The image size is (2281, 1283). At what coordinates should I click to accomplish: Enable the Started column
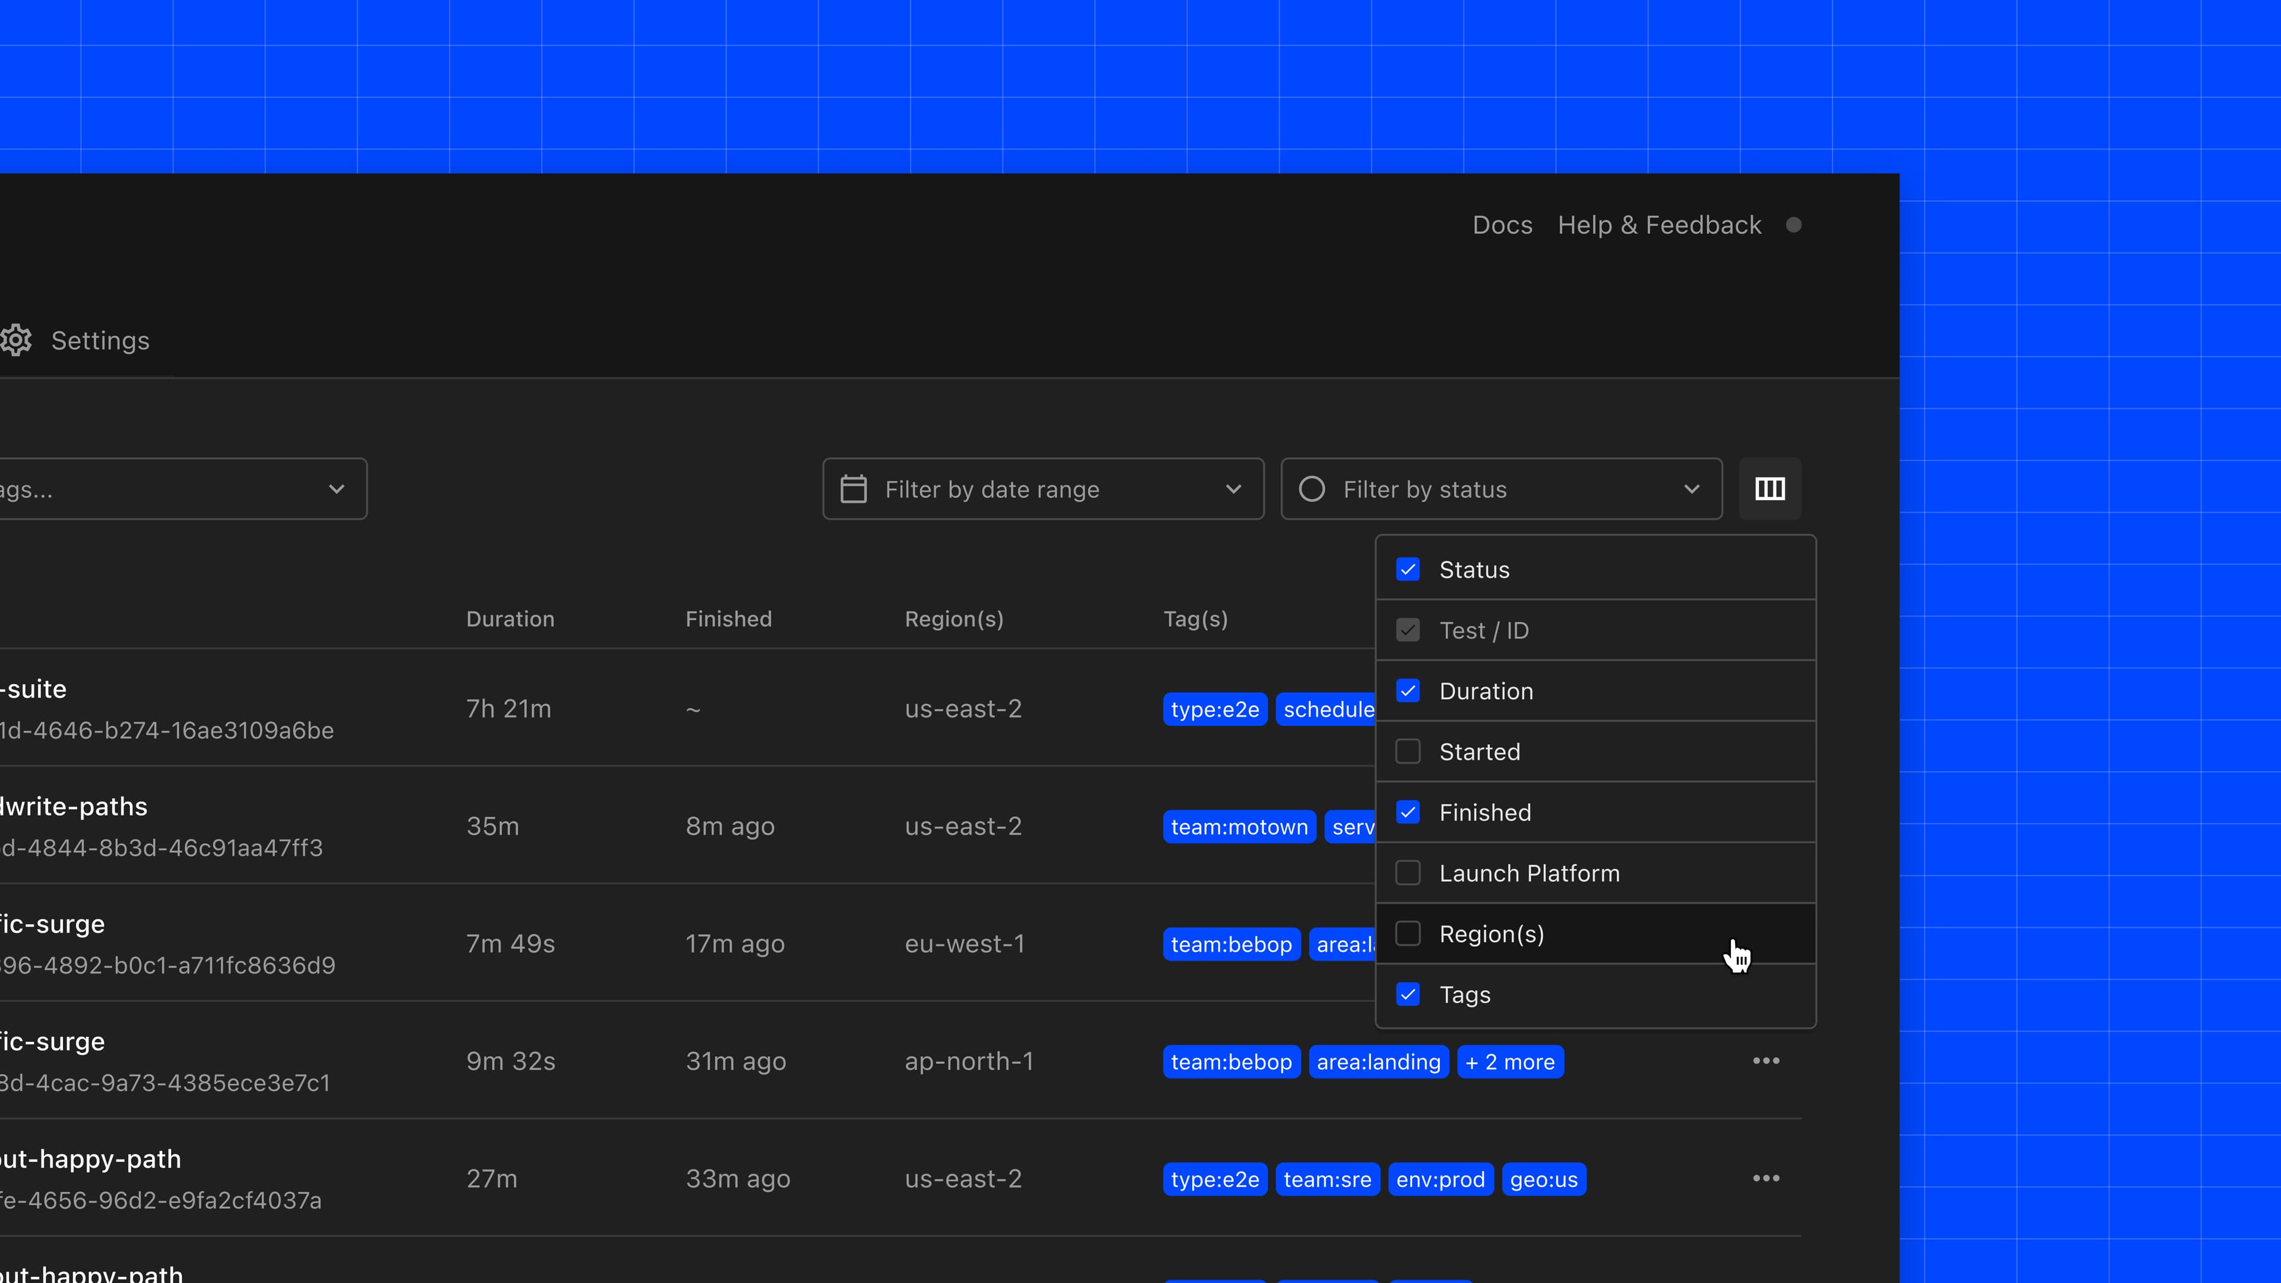1408,751
